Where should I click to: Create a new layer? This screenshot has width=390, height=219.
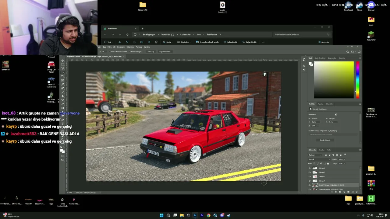pyautogui.click(x=353, y=192)
